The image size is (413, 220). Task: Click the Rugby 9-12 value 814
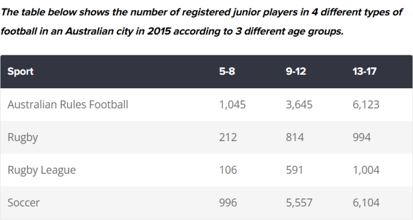click(295, 137)
